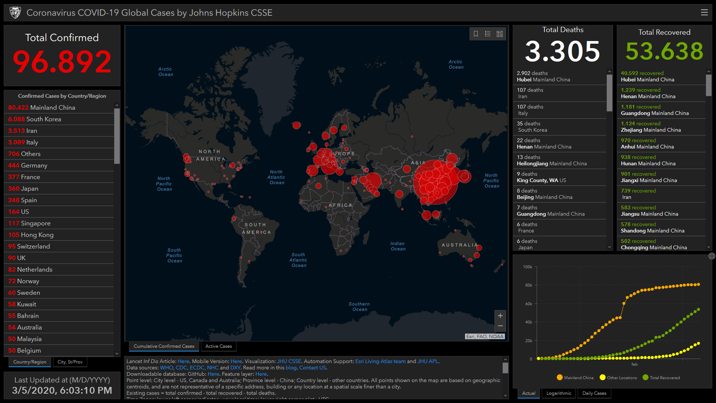Select Belgium in confirmed list
Screen dimensions: 716x403
pos(59,350)
